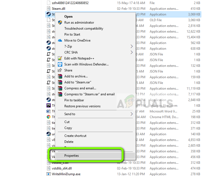Click the 3,069 KB size of selected file

[194, 14]
